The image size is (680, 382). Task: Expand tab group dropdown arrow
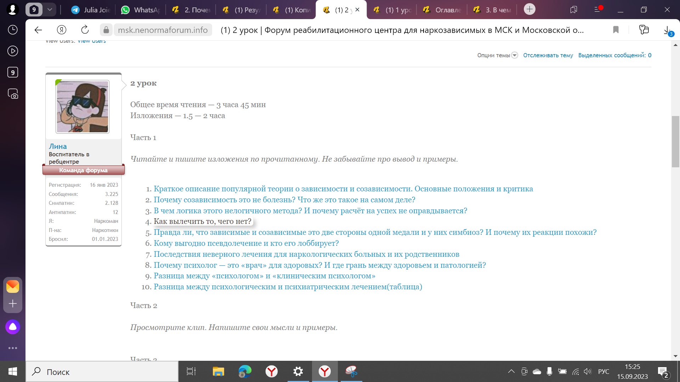(50, 10)
